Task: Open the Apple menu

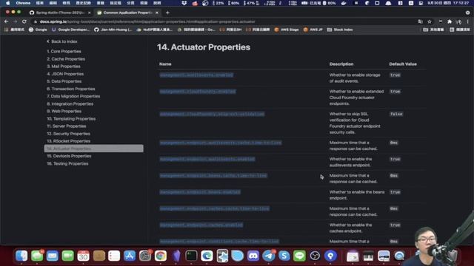Action: pos(8,3)
